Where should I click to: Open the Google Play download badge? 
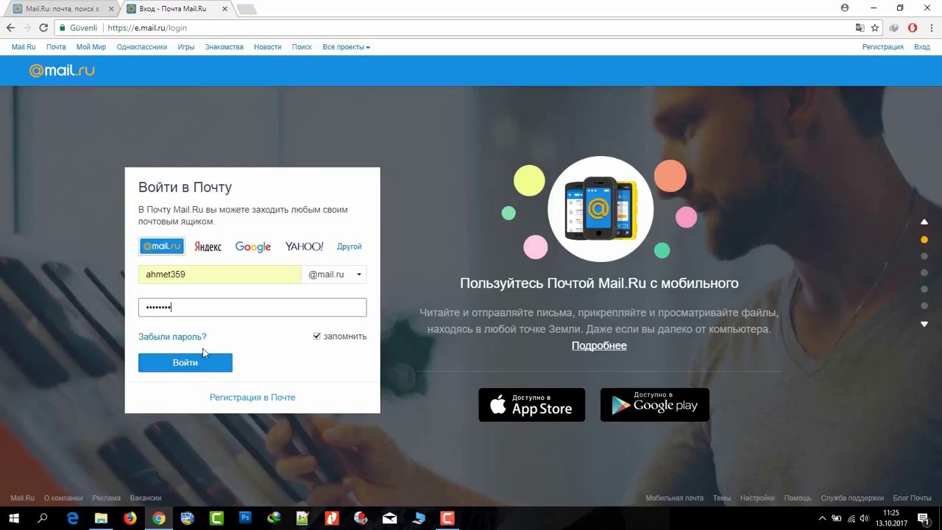click(654, 405)
